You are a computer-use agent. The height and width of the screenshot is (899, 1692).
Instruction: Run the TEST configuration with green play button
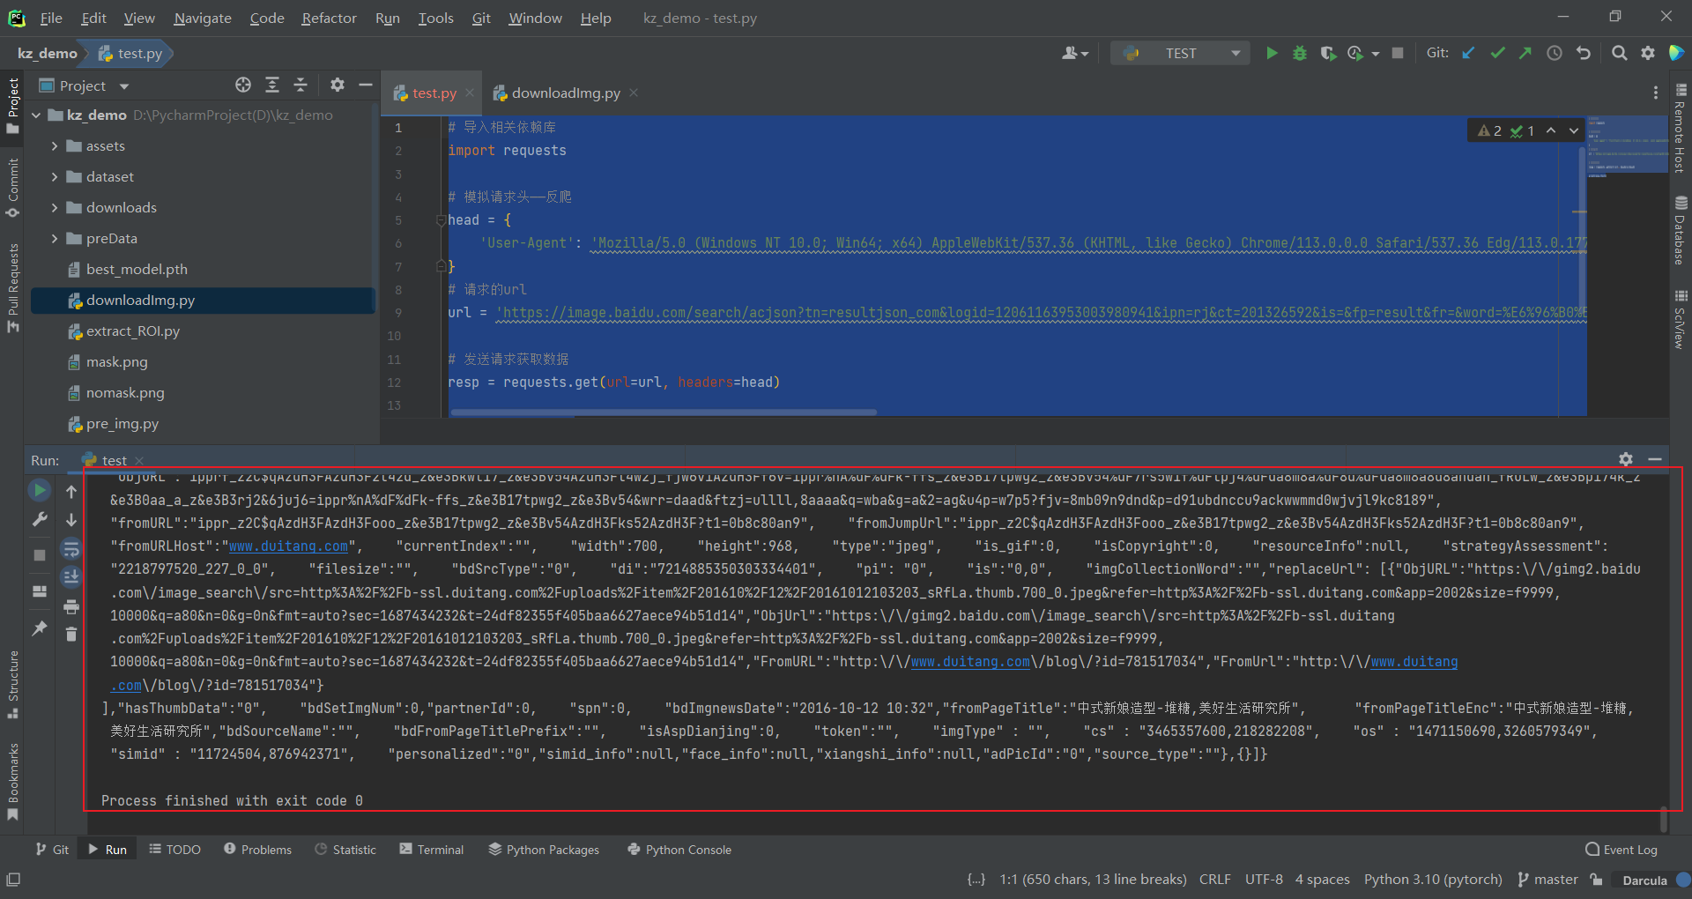(x=1272, y=53)
